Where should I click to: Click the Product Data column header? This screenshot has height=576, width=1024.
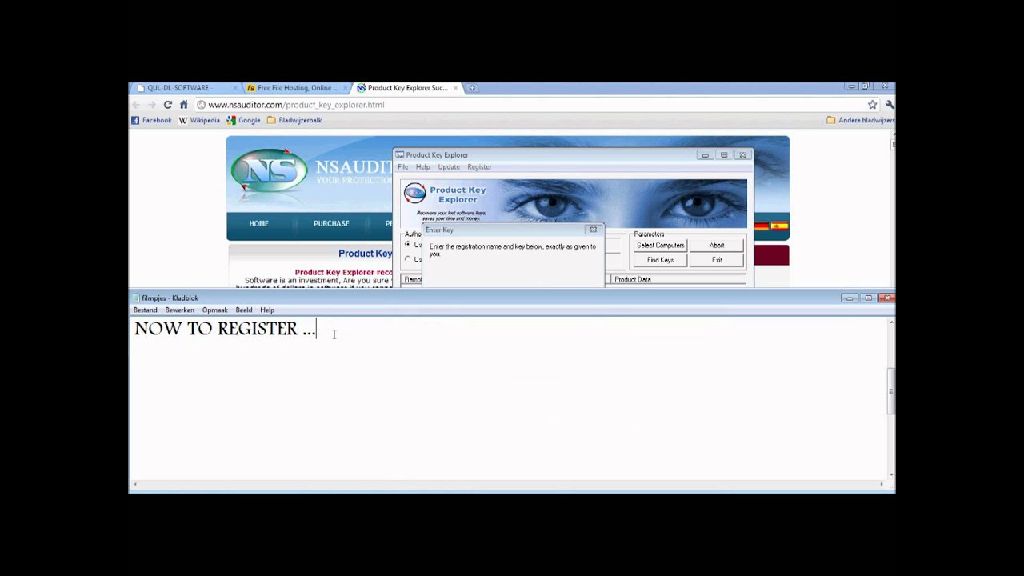tap(678, 279)
